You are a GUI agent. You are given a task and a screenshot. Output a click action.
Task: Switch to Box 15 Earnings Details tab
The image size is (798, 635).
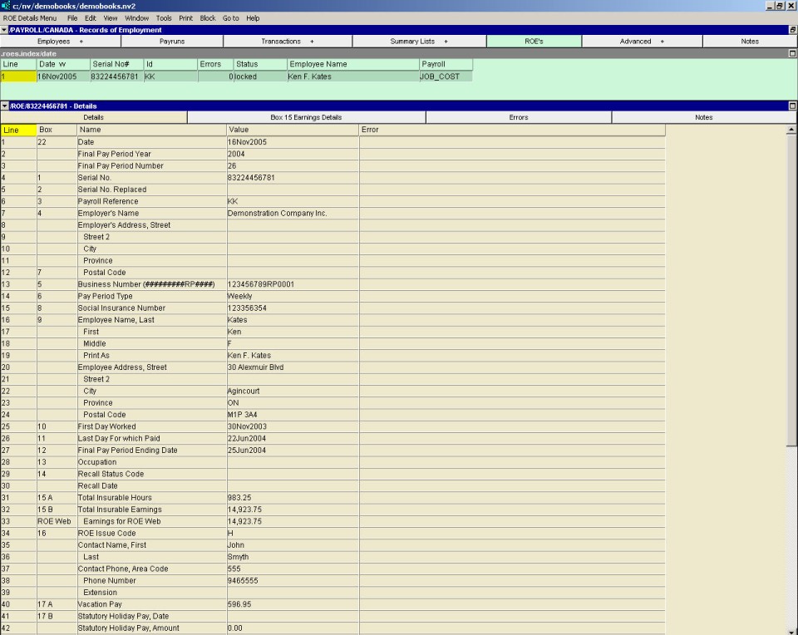click(x=306, y=117)
